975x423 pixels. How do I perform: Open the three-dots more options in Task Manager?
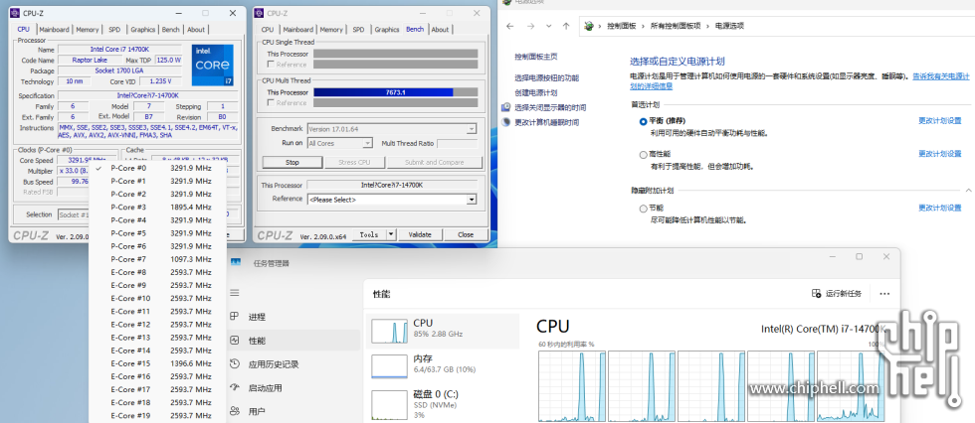(x=884, y=293)
